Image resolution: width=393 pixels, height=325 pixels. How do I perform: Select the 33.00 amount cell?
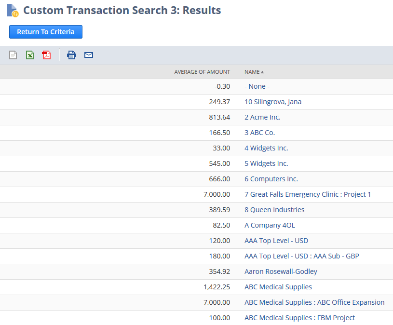[221, 148]
